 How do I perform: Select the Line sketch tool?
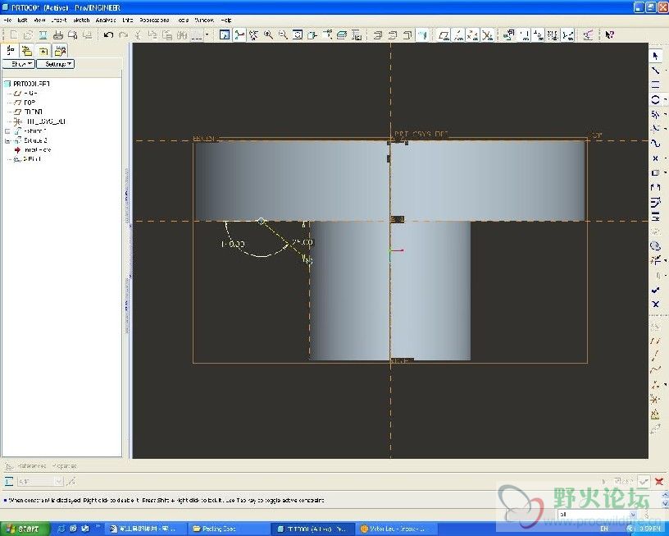pyautogui.click(x=655, y=70)
